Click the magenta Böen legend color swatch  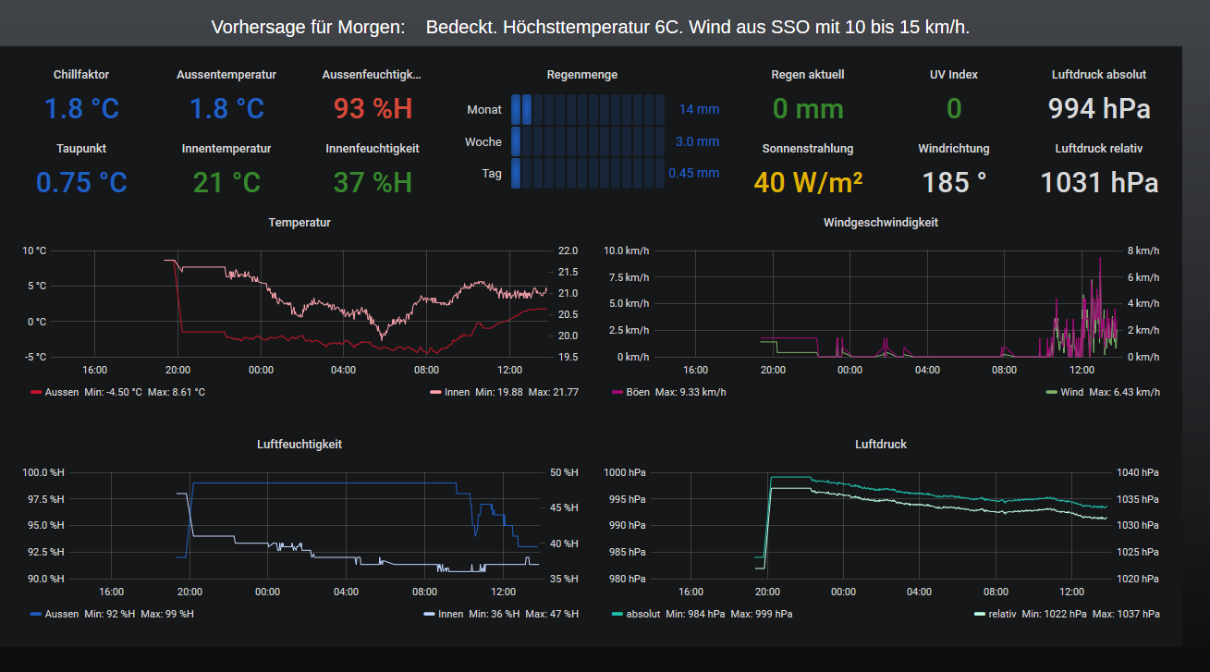click(617, 392)
